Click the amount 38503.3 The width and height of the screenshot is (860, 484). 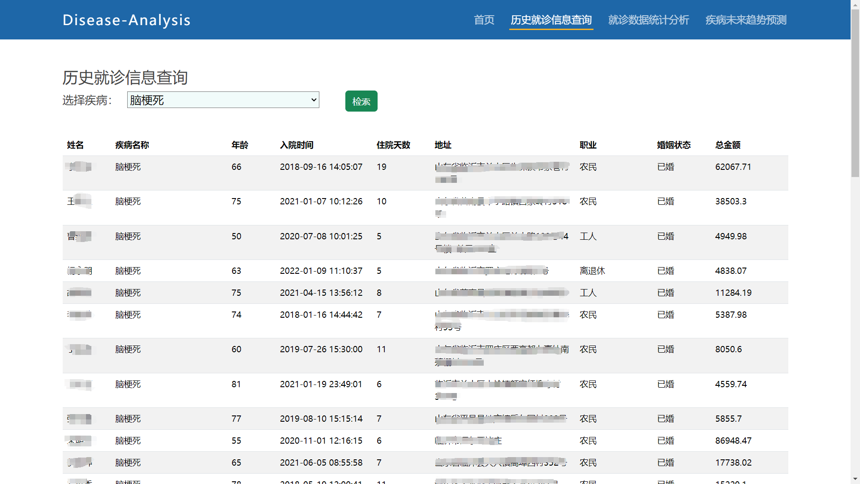point(731,202)
